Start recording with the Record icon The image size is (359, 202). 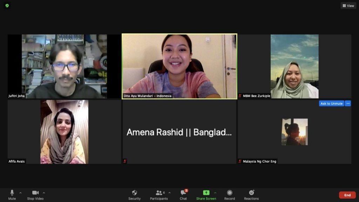(230, 193)
